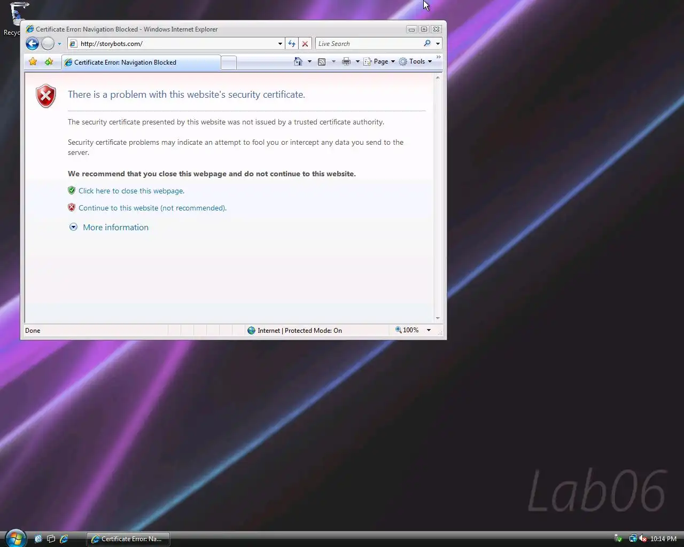Close the Internet Explorer window
Screen dimensions: 684x547
(x=437, y=29)
